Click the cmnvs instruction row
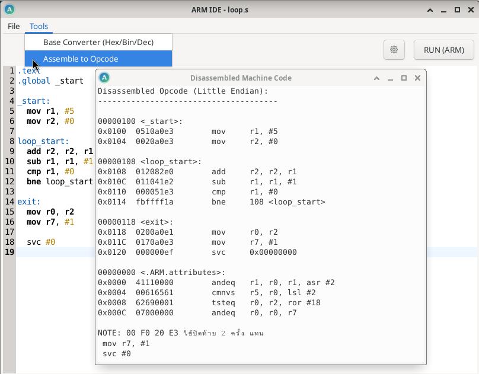This screenshot has width=479, height=374. coord(207,292)
